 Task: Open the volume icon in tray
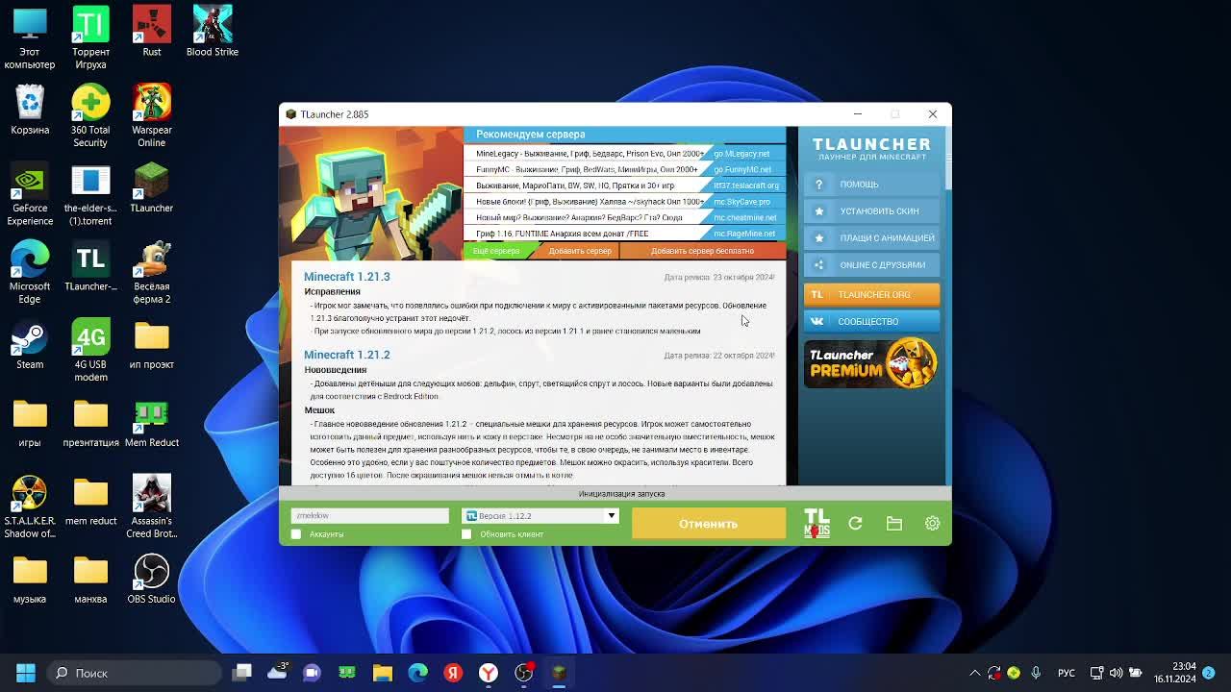tap(1116, 673)
